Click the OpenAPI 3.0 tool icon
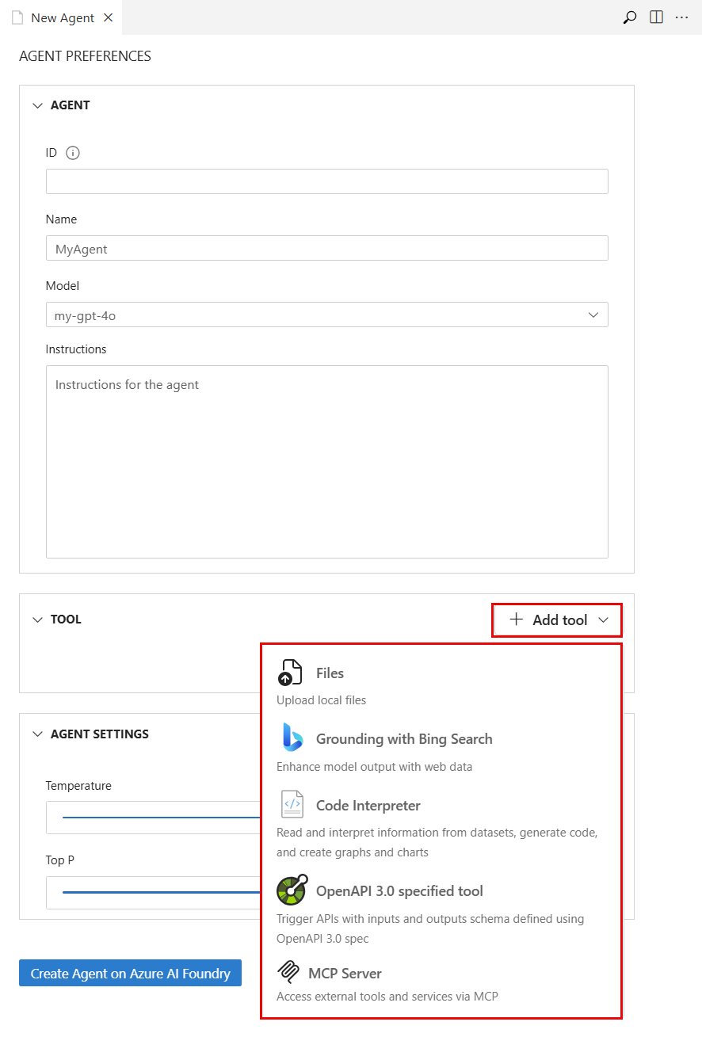 292,890
